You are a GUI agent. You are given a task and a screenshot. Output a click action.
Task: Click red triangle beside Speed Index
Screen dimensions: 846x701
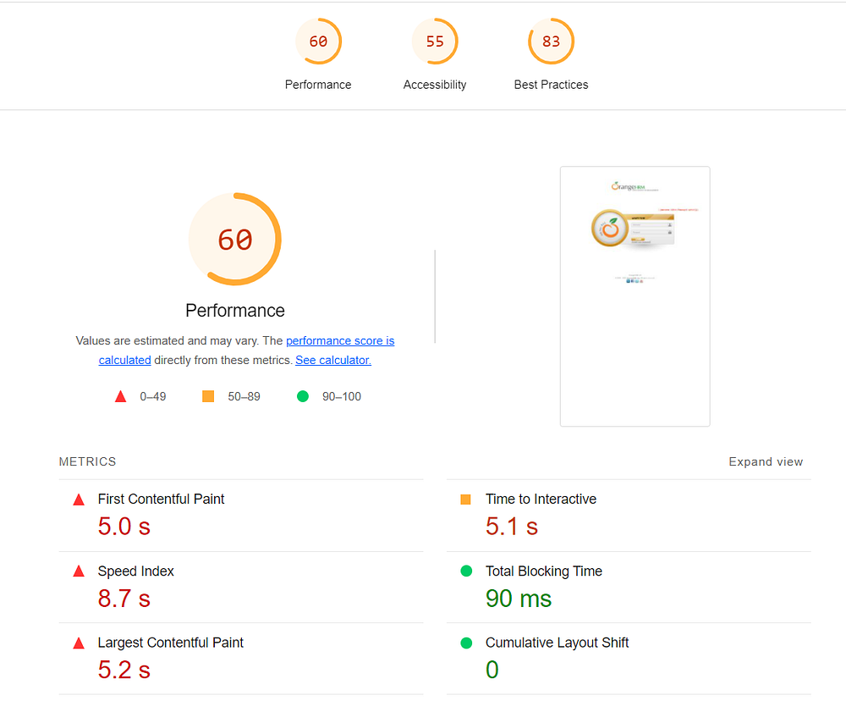coord(79,571)
